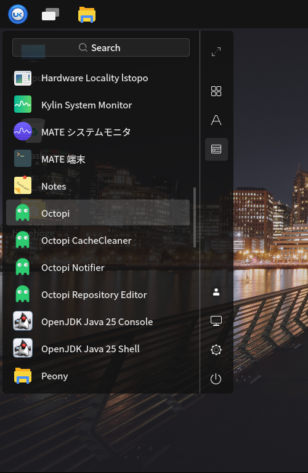
Task: Click the OpenJDK Java 25 Console icon
Action: pos(23,321)
